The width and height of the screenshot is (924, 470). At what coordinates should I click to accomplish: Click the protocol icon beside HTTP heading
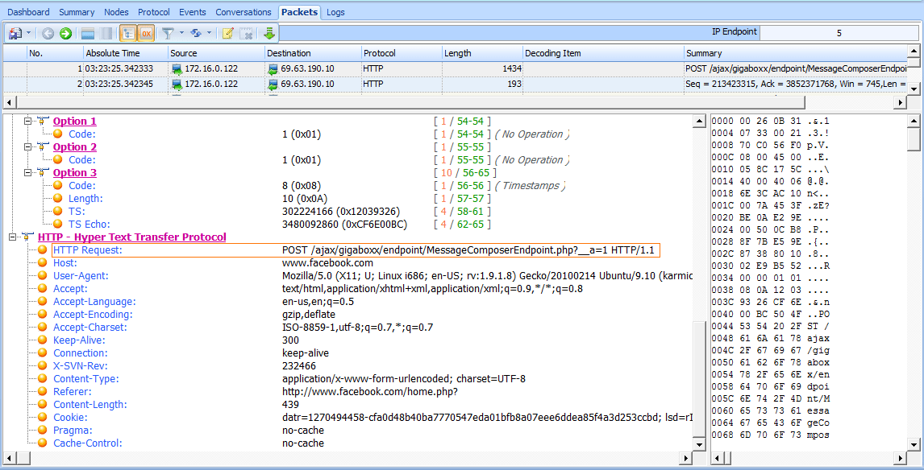(x=27, y=237)
